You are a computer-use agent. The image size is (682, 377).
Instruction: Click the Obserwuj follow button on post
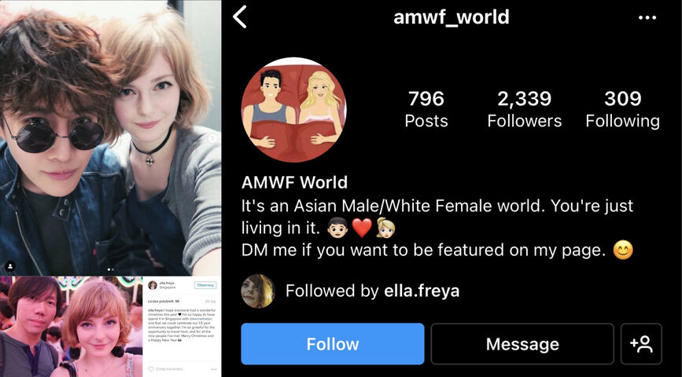pyautogui.click(x=205, y=285)
